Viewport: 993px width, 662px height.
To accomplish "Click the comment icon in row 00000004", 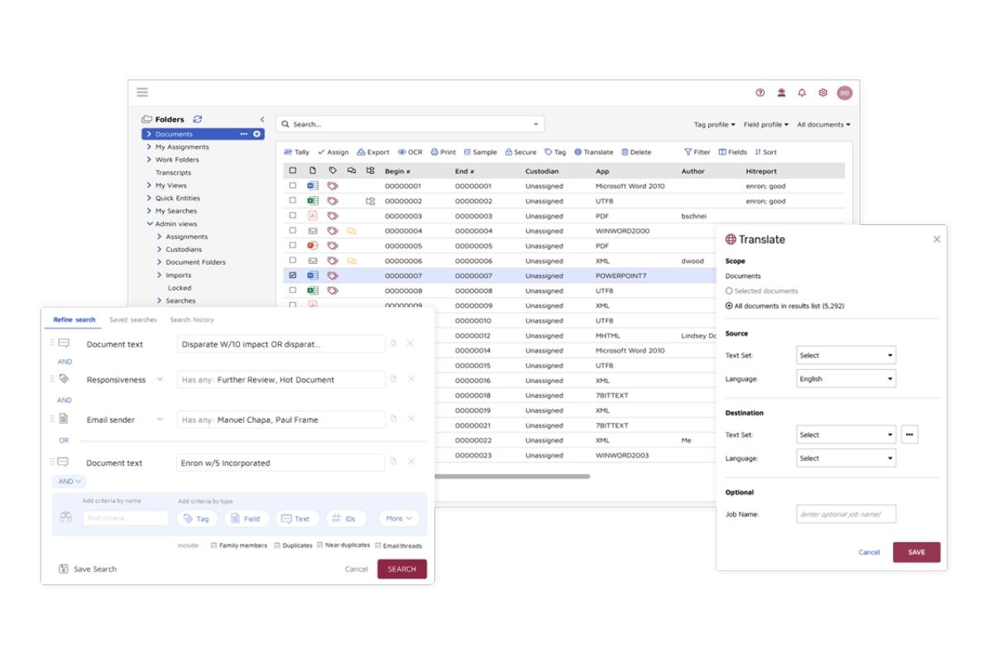I will click(x=352, y=231).
